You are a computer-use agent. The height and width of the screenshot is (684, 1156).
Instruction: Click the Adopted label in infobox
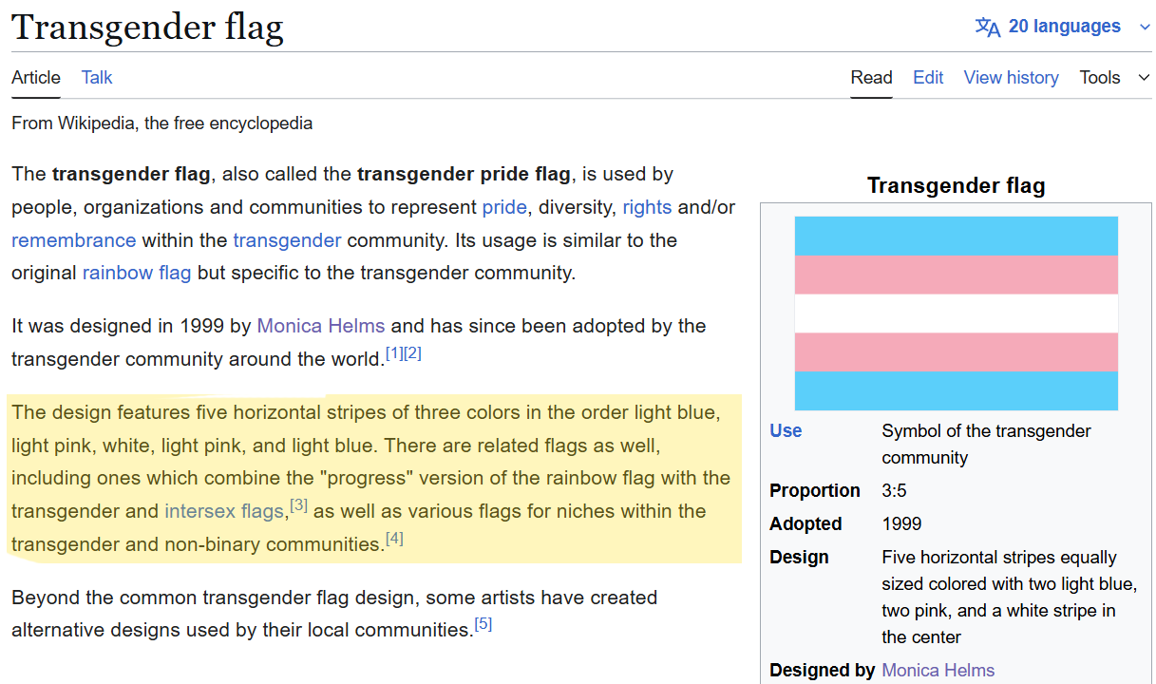805,524
